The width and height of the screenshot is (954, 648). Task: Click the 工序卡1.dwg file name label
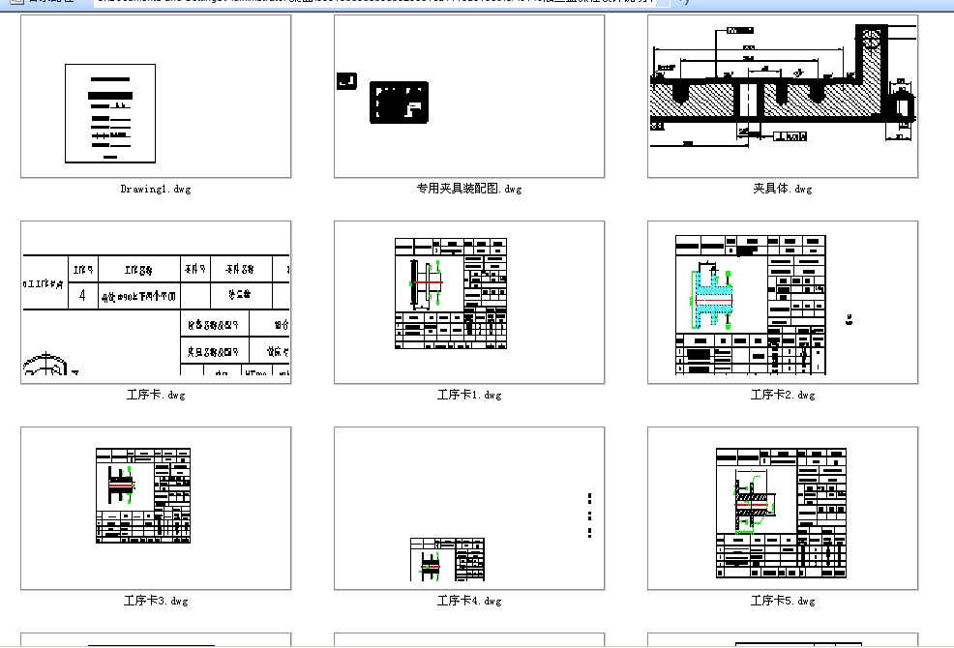(469, 395)
